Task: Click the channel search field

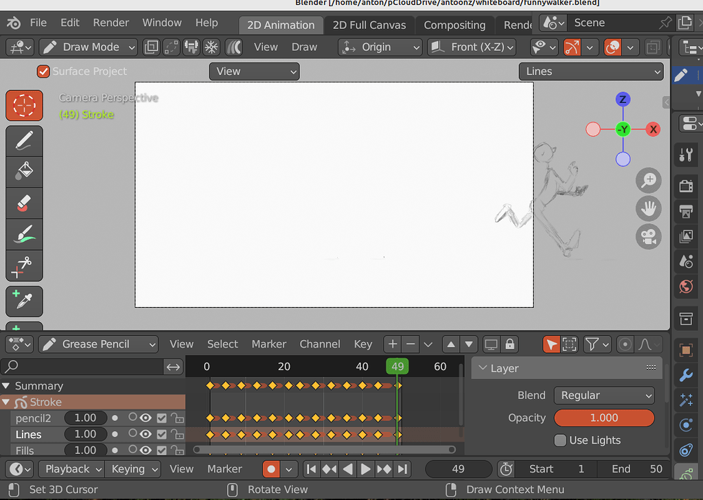Action: tap(82, 367)
